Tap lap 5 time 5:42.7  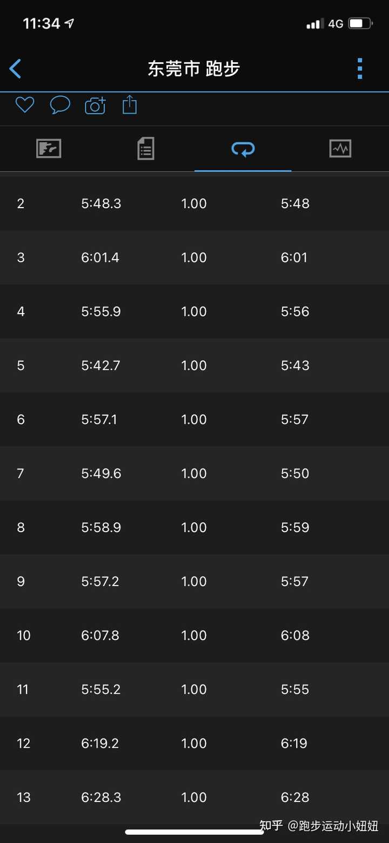(x=101, y=366)
